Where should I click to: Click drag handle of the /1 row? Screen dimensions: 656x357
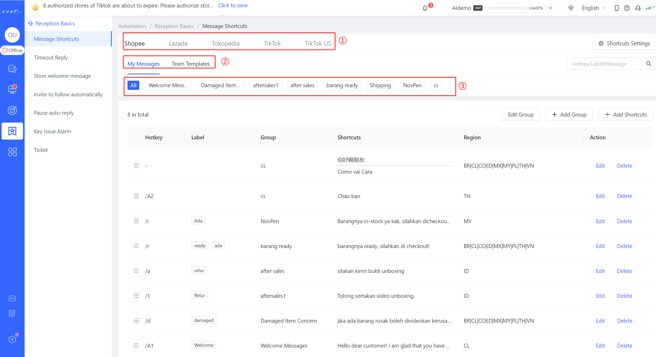136,296
